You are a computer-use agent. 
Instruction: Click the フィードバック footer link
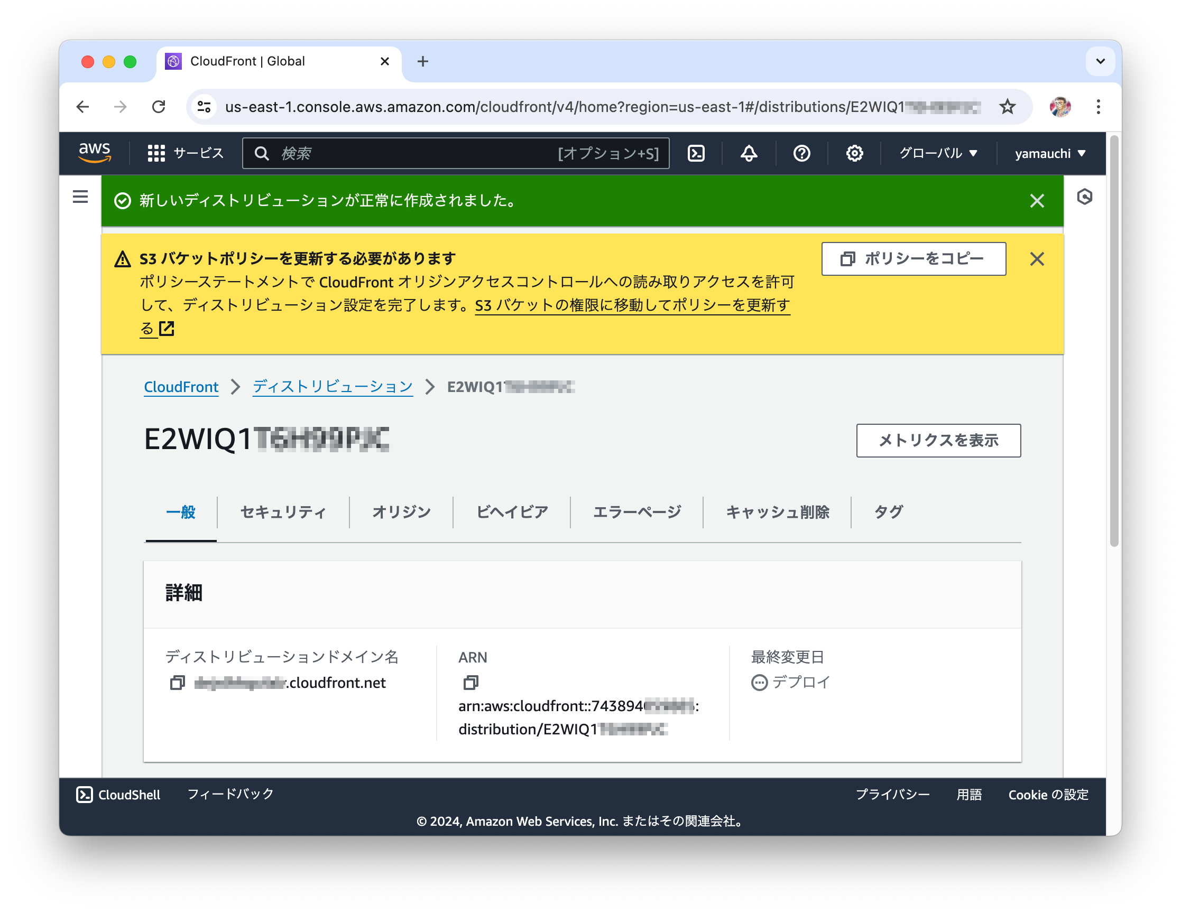[x=230, y=795]
